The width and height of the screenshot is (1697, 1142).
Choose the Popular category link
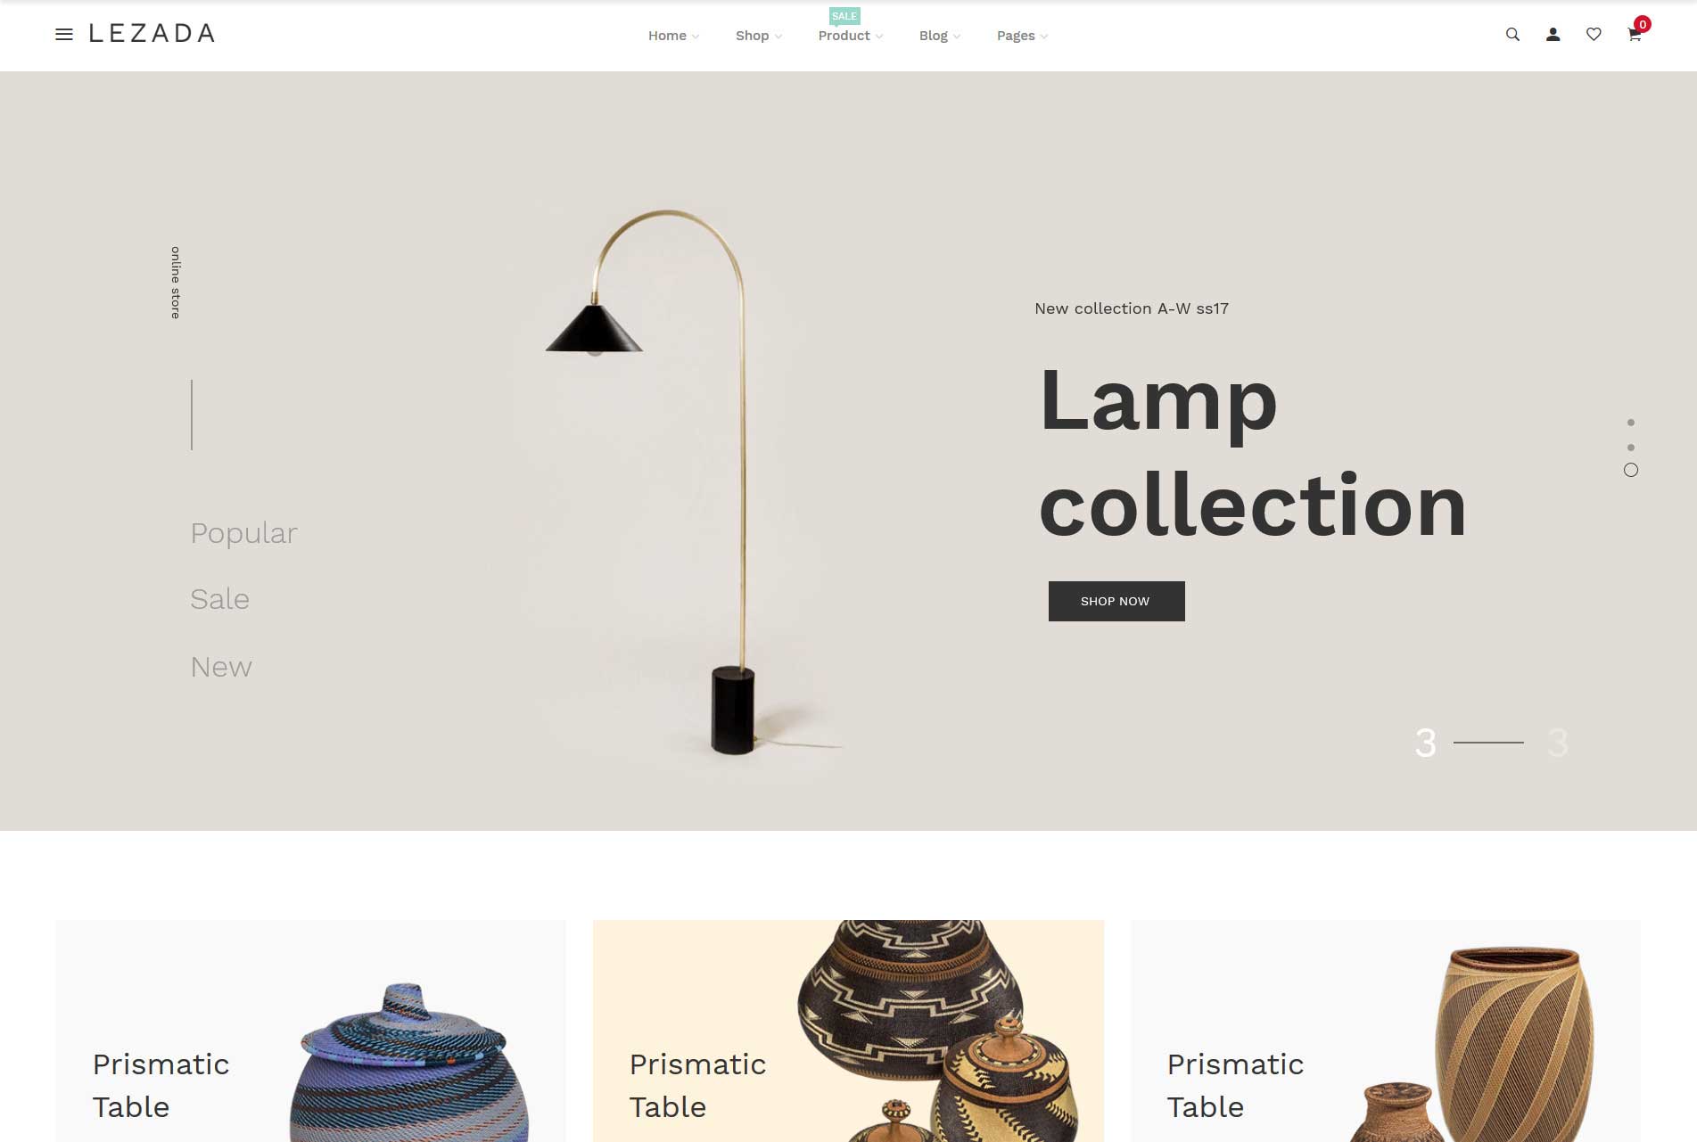244,533
